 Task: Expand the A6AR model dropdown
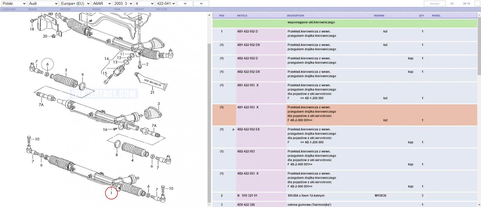pos(102,4)
